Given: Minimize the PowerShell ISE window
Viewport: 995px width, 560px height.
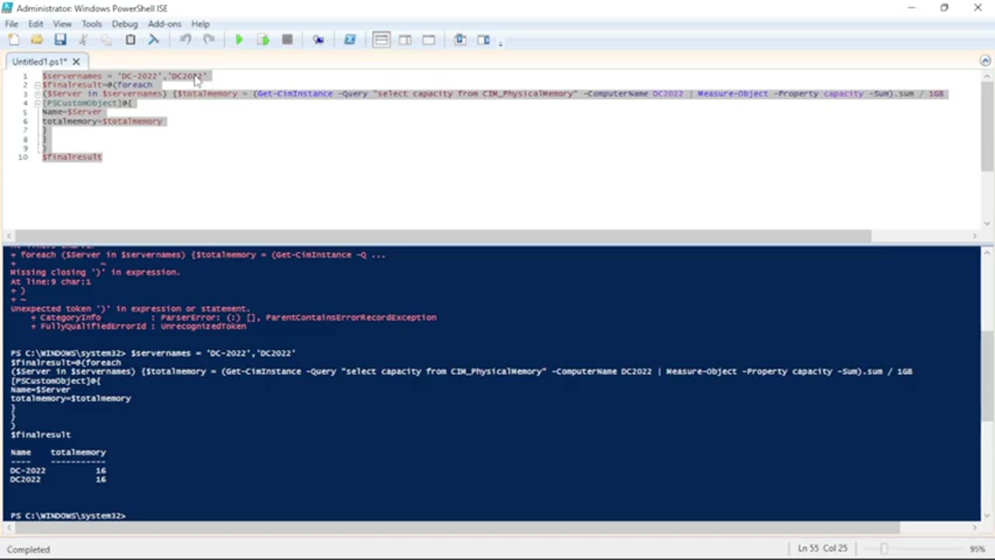Looking at the screenshot, I should click(x=911, y=8).
